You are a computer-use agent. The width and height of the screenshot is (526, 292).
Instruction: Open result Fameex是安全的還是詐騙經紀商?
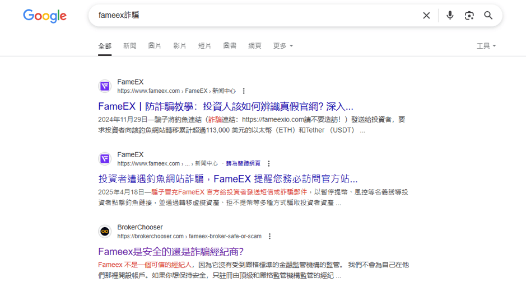(171, 252)
